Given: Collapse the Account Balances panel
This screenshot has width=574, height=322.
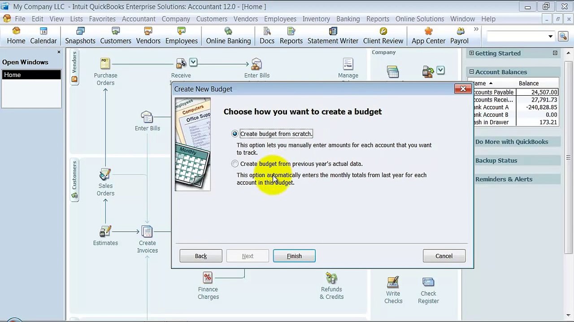Looking at the screenshot, I should coord(472,72).
